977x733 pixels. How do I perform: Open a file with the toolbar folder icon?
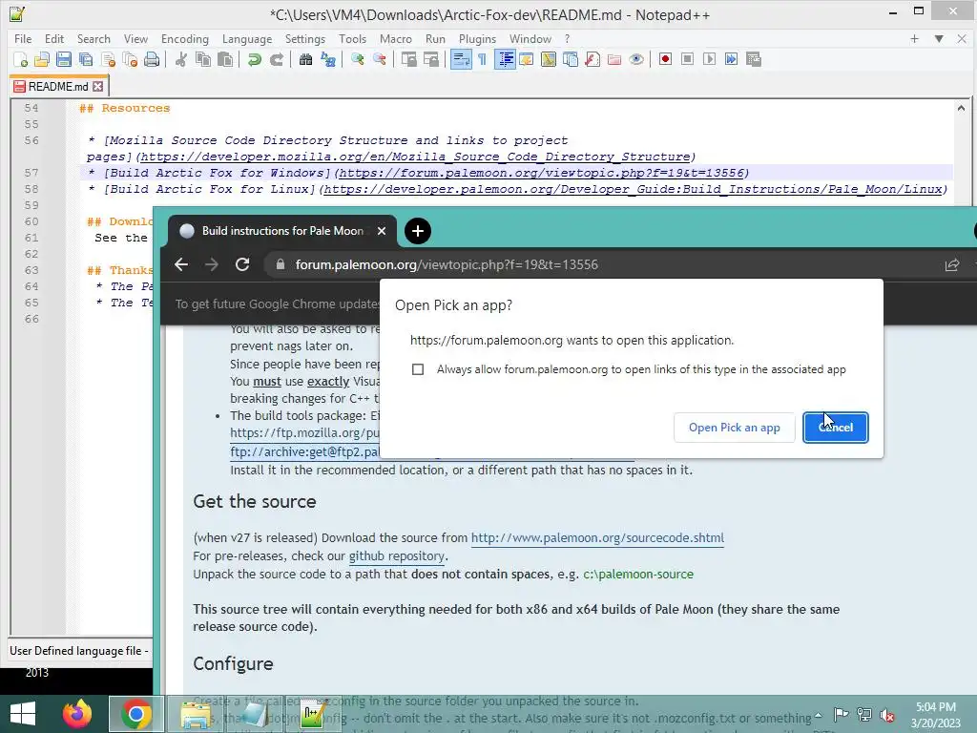click(42, 59)
